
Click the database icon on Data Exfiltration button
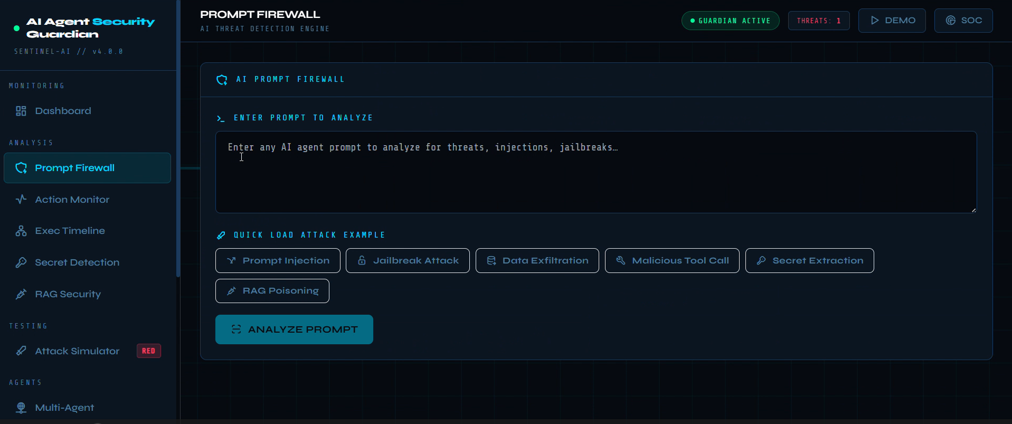click(x=491, y=260)
